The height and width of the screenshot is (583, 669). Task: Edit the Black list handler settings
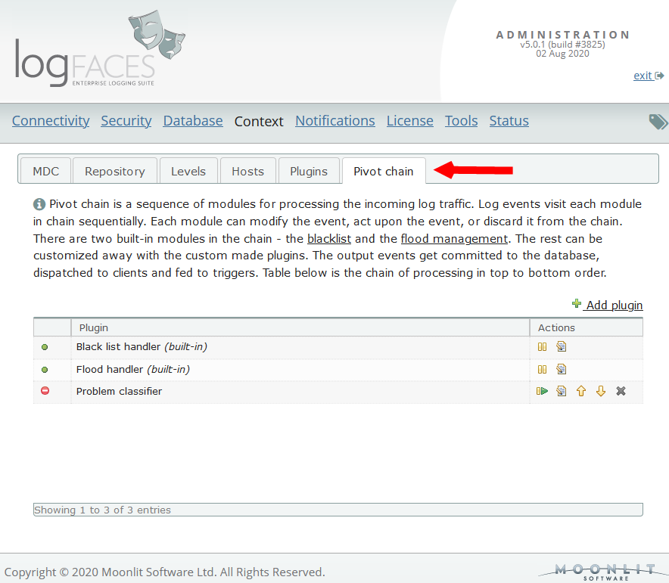562,347
